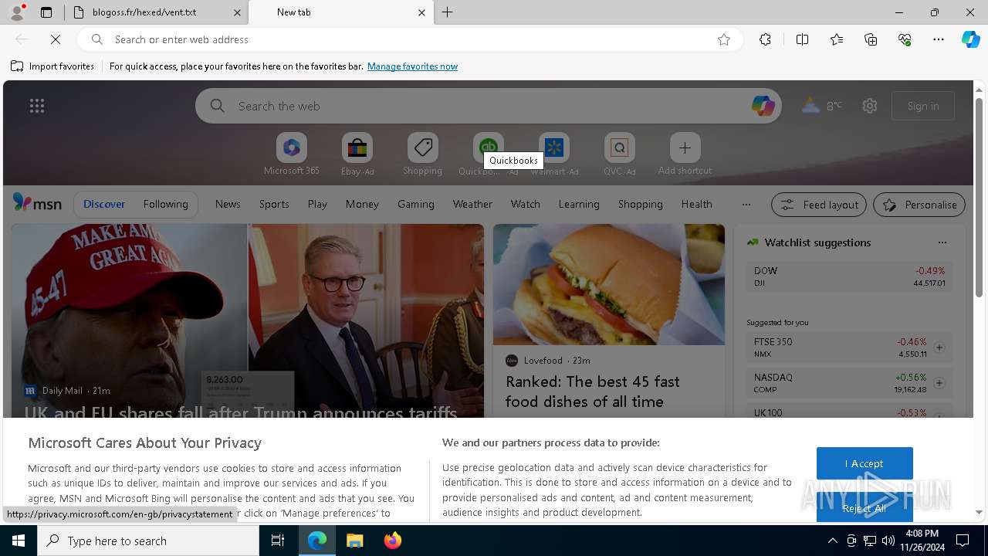Screen dimensions: 988x556
Task: Open the fast food dishes article image
Action: point(609,285)
